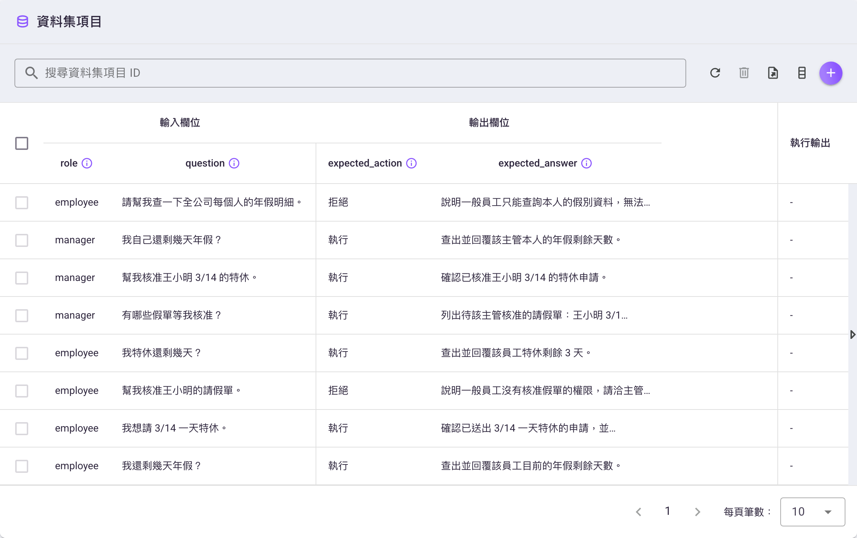Click answer 確認已核准王小明 3/14 的特休申請
Viewport: 857px width, 538px height.
[524, 278]
